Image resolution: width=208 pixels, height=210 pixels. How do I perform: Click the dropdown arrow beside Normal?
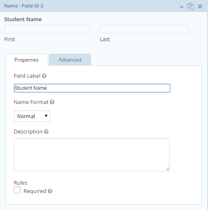46,116
